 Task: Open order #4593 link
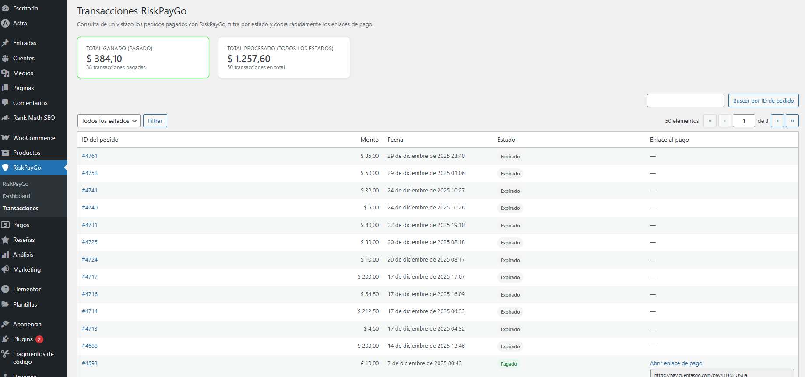(90, 363)
